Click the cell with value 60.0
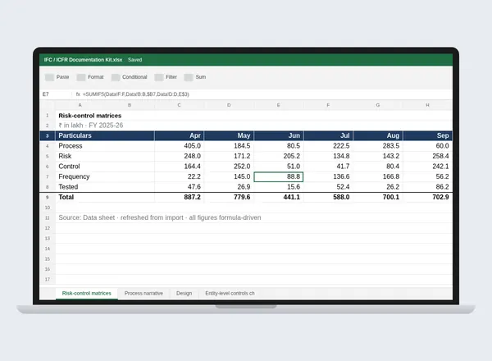This screenshot has width=492, height=361. tap(427, 146)
